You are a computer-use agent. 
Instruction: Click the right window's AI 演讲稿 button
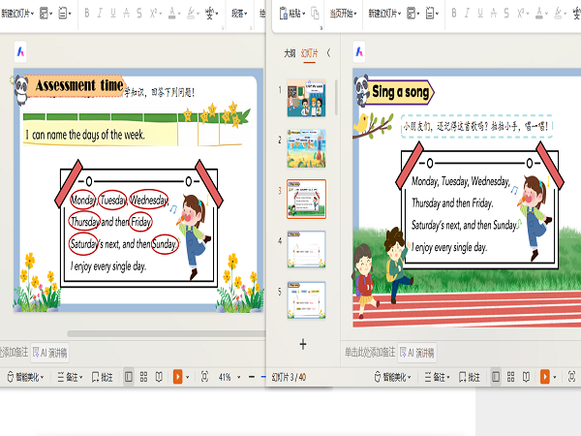[x=417, y=353]
